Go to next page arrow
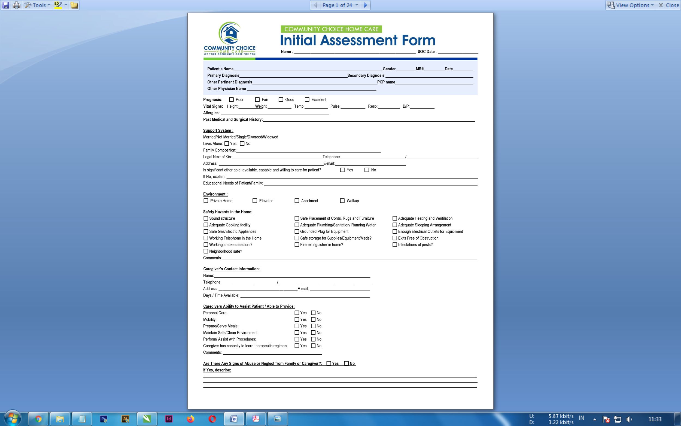Image resolution: width=681 pixels, height=426 pixels. (x=365, y=5)
